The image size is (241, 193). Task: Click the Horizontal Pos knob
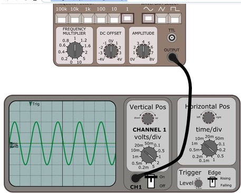[208, 118]
